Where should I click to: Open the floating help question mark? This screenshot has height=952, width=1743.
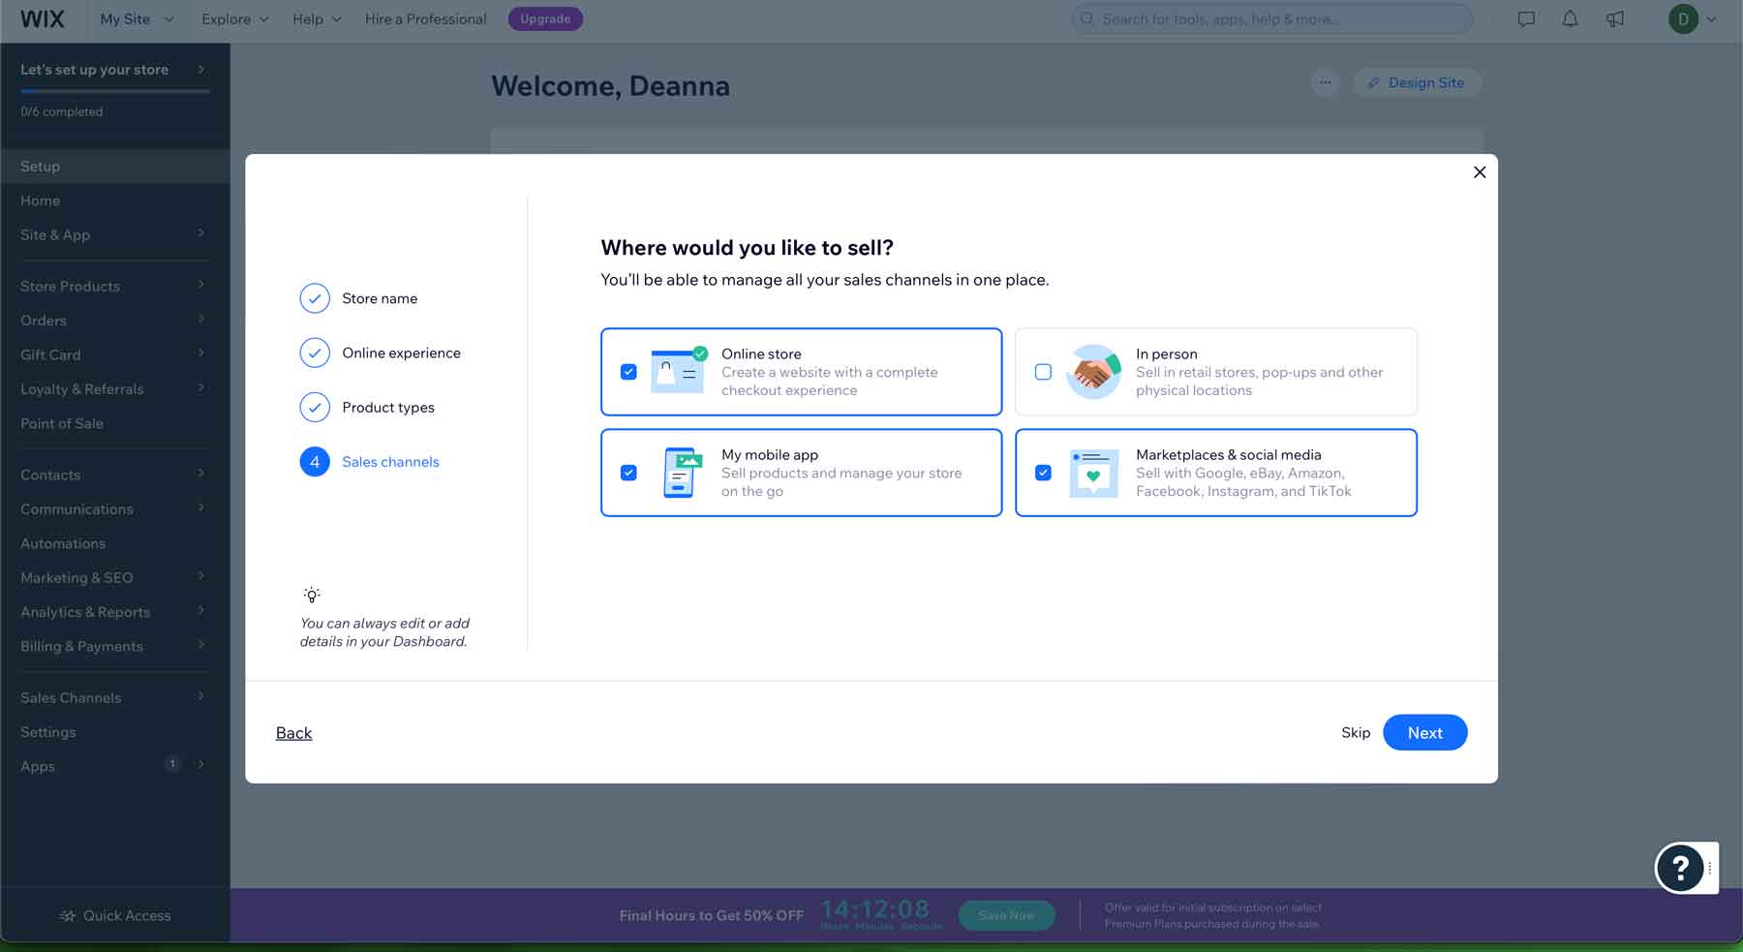(x=1682, y=869)
